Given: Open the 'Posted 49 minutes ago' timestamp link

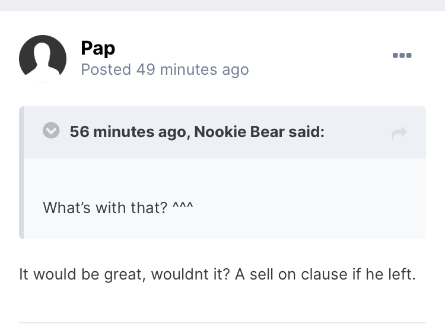Looking at the screenshot, I should pos(165,69).
